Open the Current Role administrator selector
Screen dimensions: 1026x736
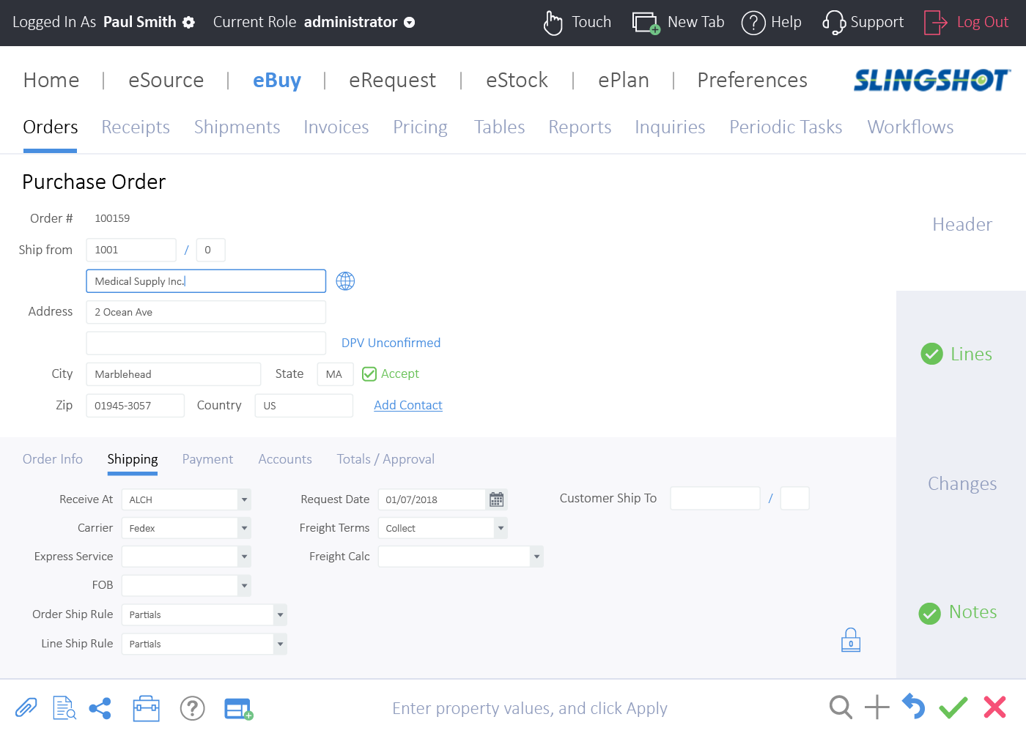[x=410, y=23]
